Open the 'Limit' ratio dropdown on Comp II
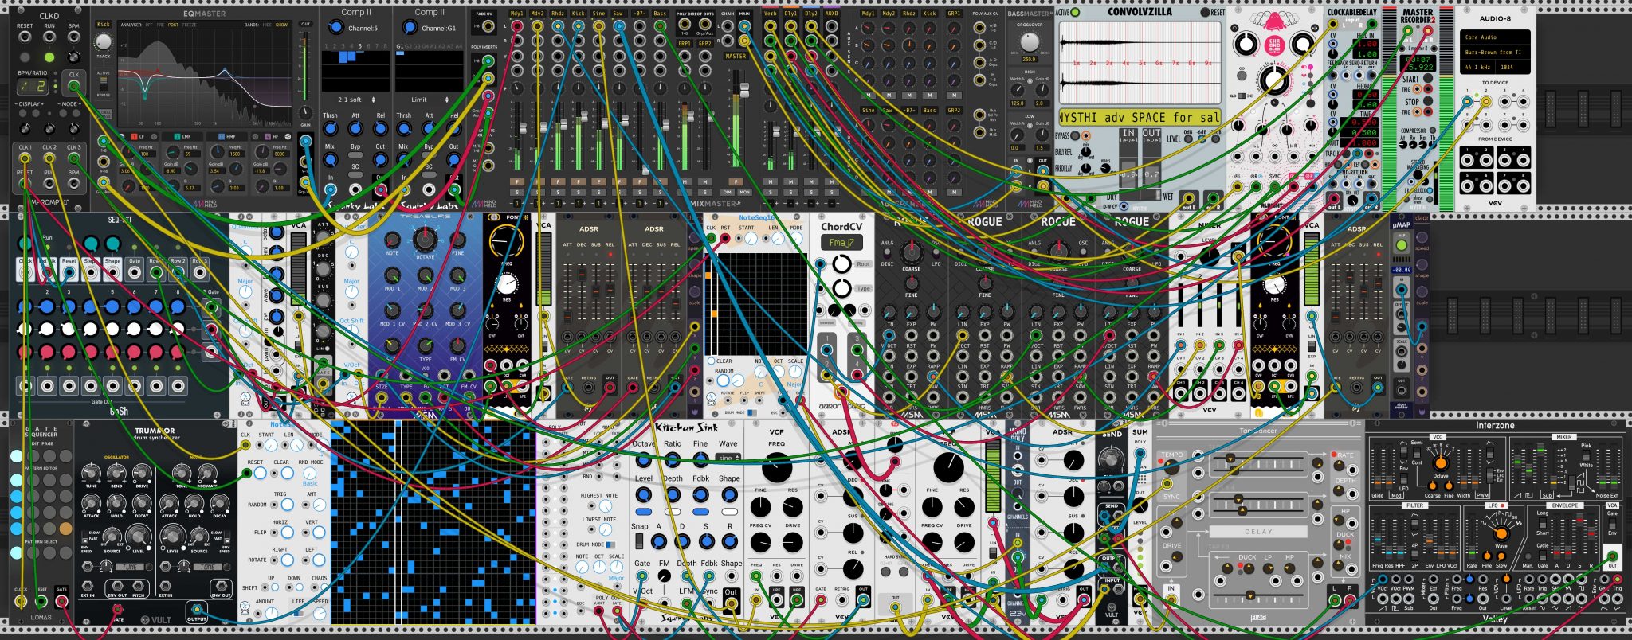 (x=429, y=100)
